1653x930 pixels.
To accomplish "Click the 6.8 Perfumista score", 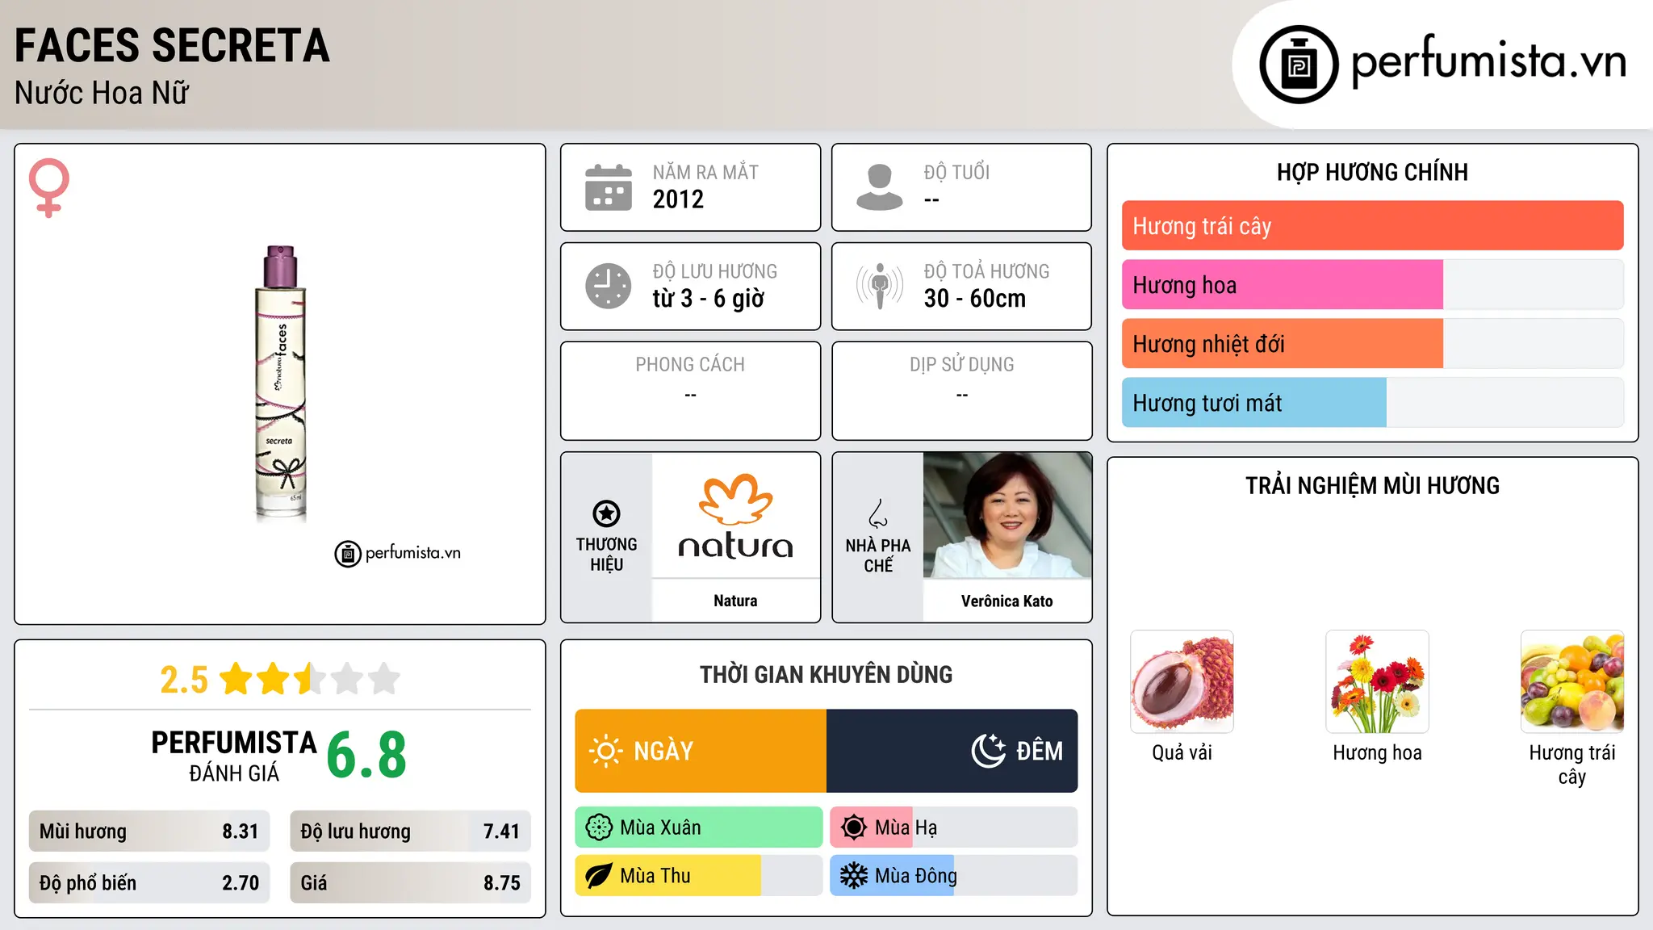I will point(367,754).
